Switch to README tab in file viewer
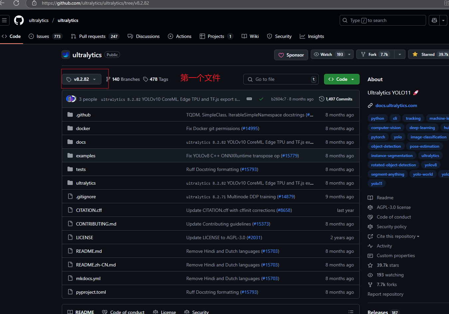 point(81,312)
